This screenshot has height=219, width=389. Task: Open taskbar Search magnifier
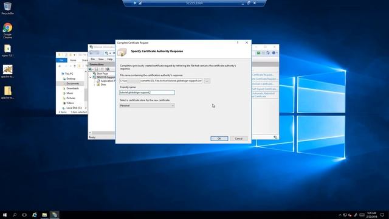(x=15, y=215)
